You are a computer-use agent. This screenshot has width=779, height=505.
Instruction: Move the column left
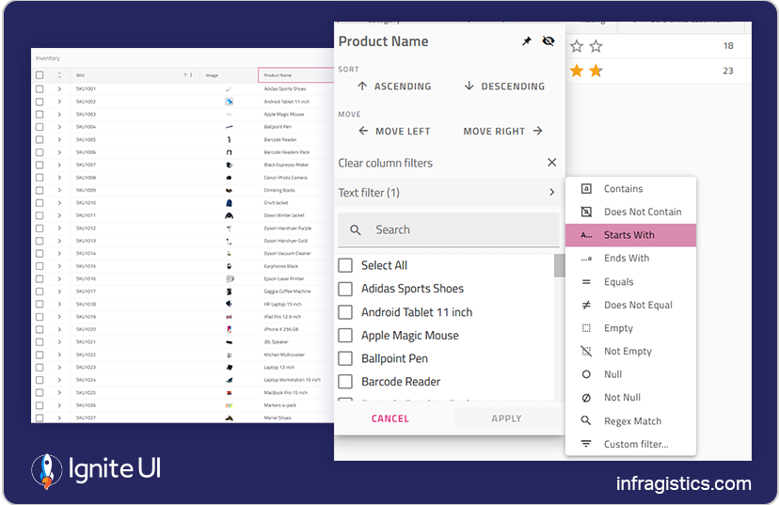pyautogui.click(x=394, y=131)
